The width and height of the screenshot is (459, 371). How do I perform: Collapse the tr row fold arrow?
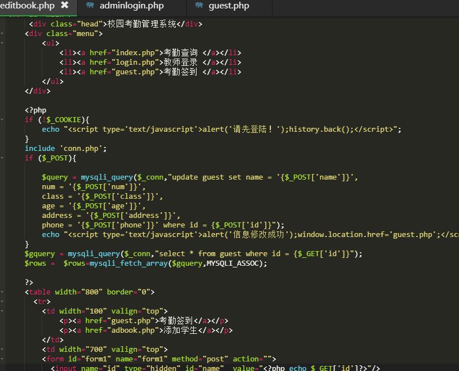[x=2, y=302]
